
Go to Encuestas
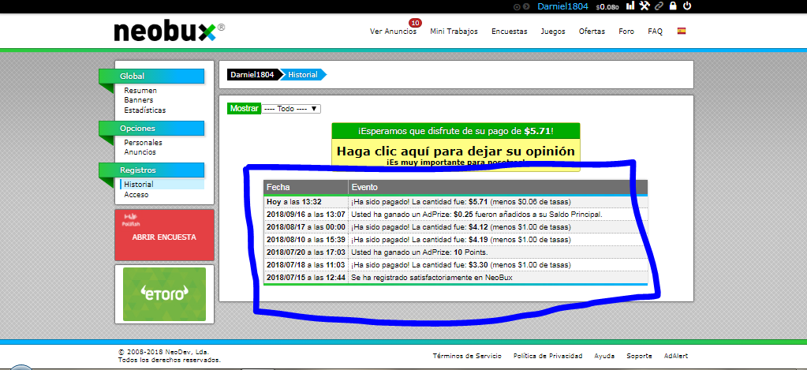click(510, 32)
